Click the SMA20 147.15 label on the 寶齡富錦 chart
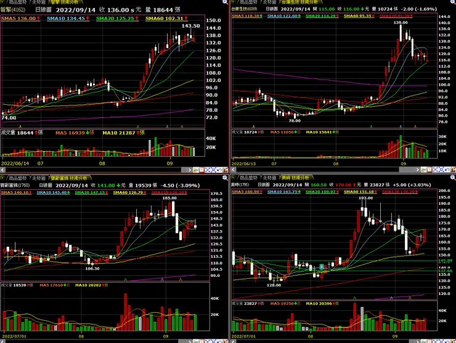This screenshot has width=456, height=343. coord(91,192)
